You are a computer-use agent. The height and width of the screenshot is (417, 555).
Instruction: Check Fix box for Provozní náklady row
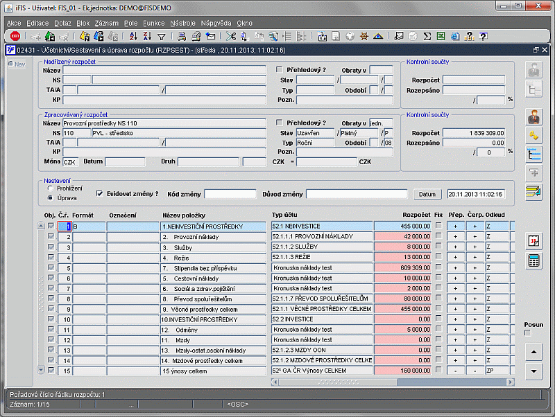(x=438, y=237)
